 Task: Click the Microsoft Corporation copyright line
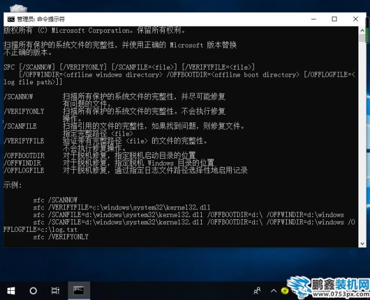pos(94,31)
